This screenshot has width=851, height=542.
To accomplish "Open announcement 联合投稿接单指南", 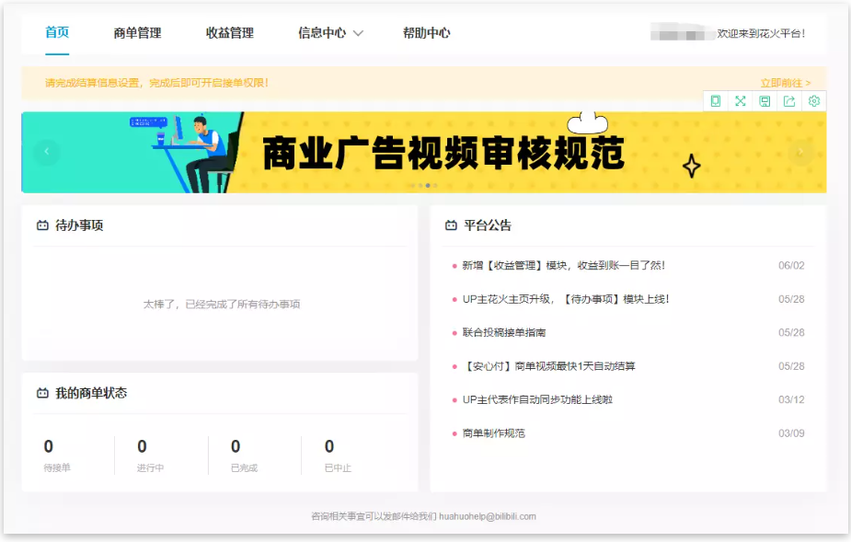I will coord(504,332).
